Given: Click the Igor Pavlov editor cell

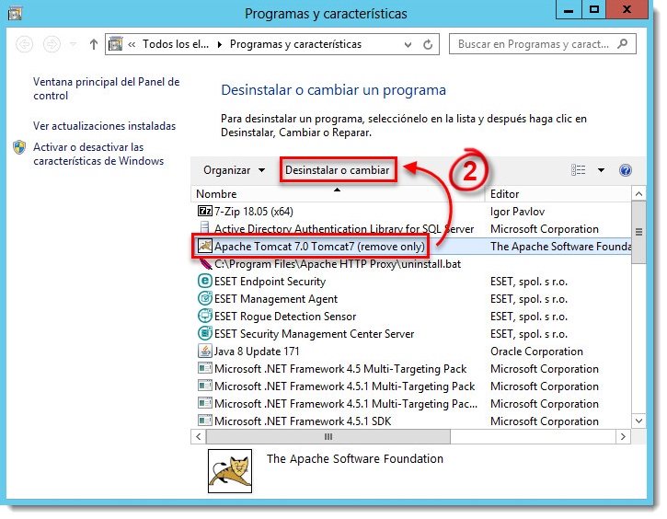Looking at the screenshot, I should (x=517, y=212).
